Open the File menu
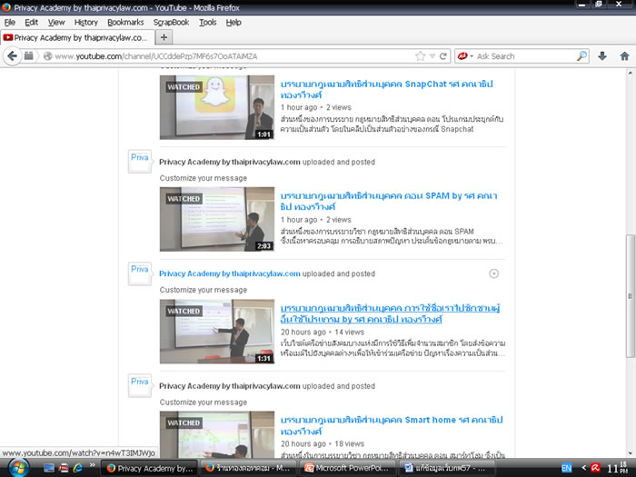 tap(10, 23)
